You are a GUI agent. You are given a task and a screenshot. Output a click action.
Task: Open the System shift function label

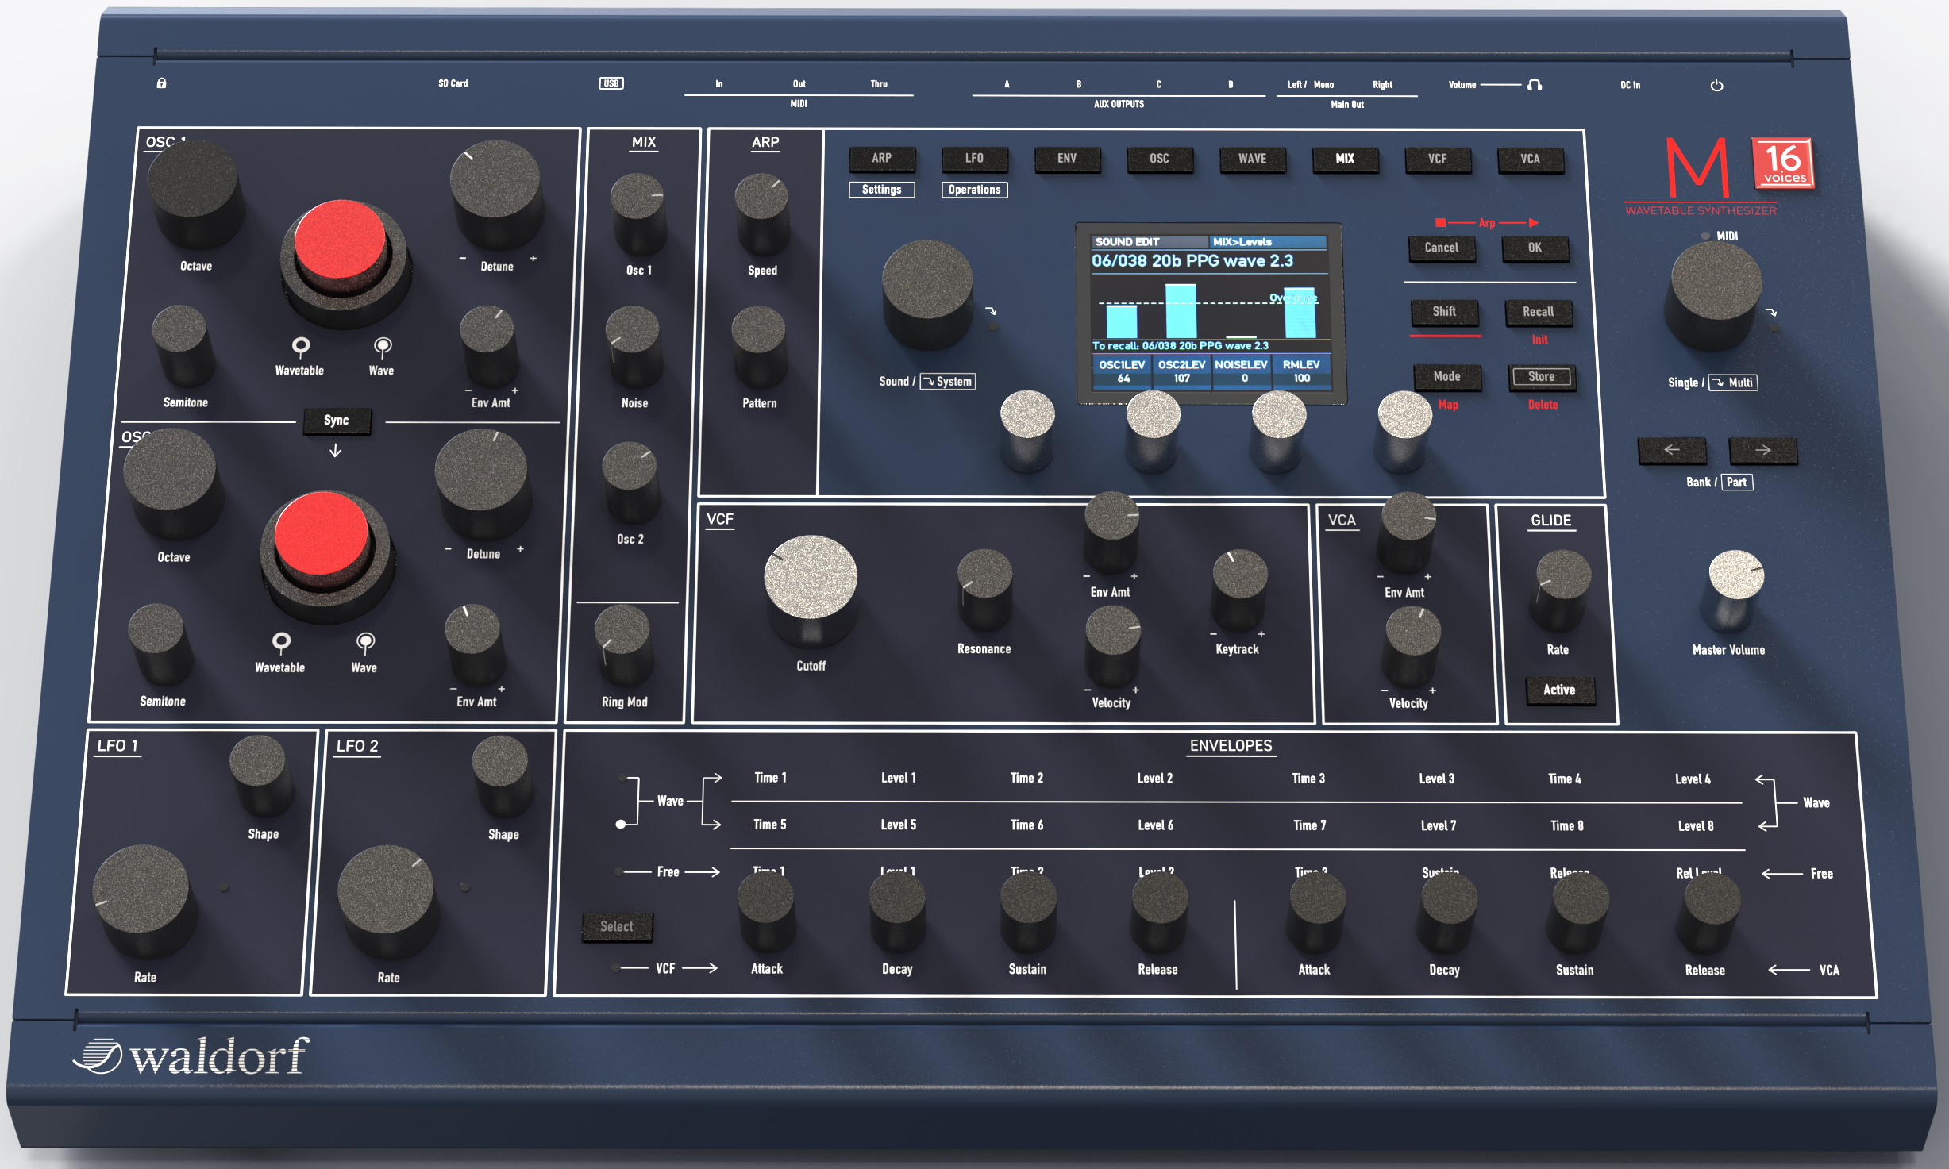[947, 382]
